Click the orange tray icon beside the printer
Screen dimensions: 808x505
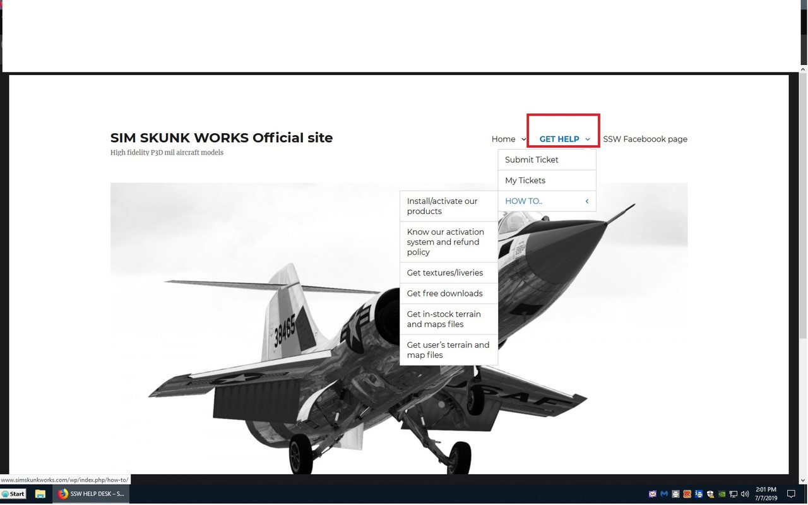click(x=687, y=494)
